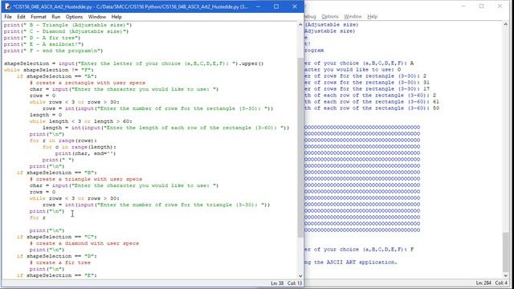The height and width of the screenshot is (289, 514).
Task: Click the editor window title text
Action: pyautogui.click(x=130, y=6)
